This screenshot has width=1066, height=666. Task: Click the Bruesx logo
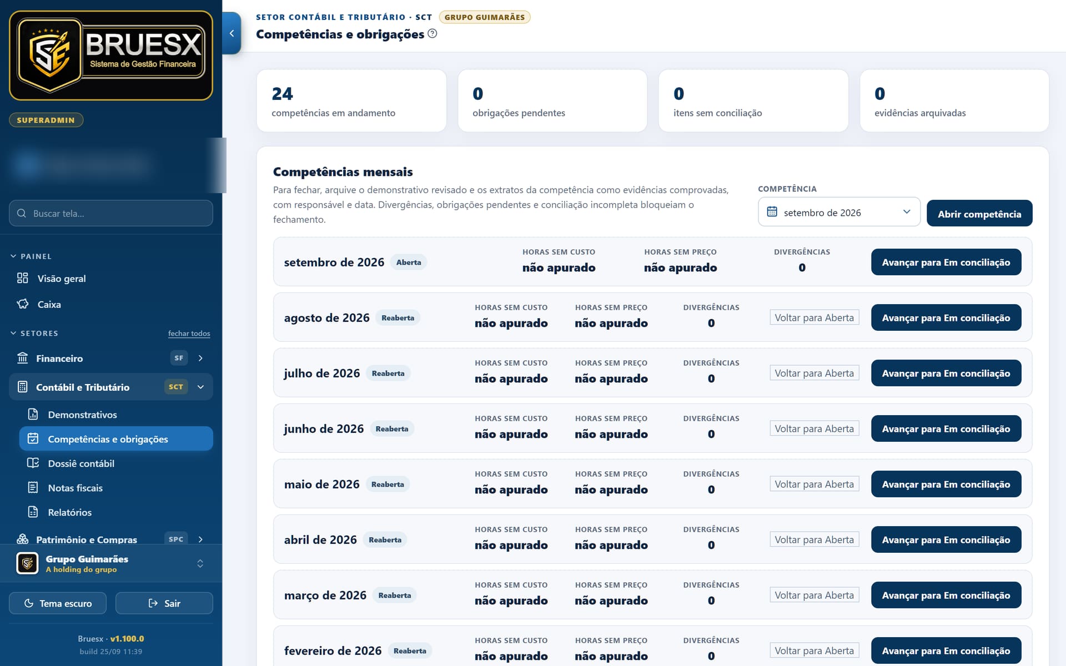click(111, 56)
